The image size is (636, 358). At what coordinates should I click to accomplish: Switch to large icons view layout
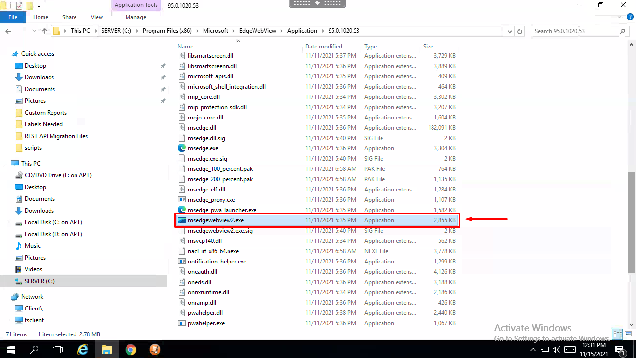(x=628, y=334)
